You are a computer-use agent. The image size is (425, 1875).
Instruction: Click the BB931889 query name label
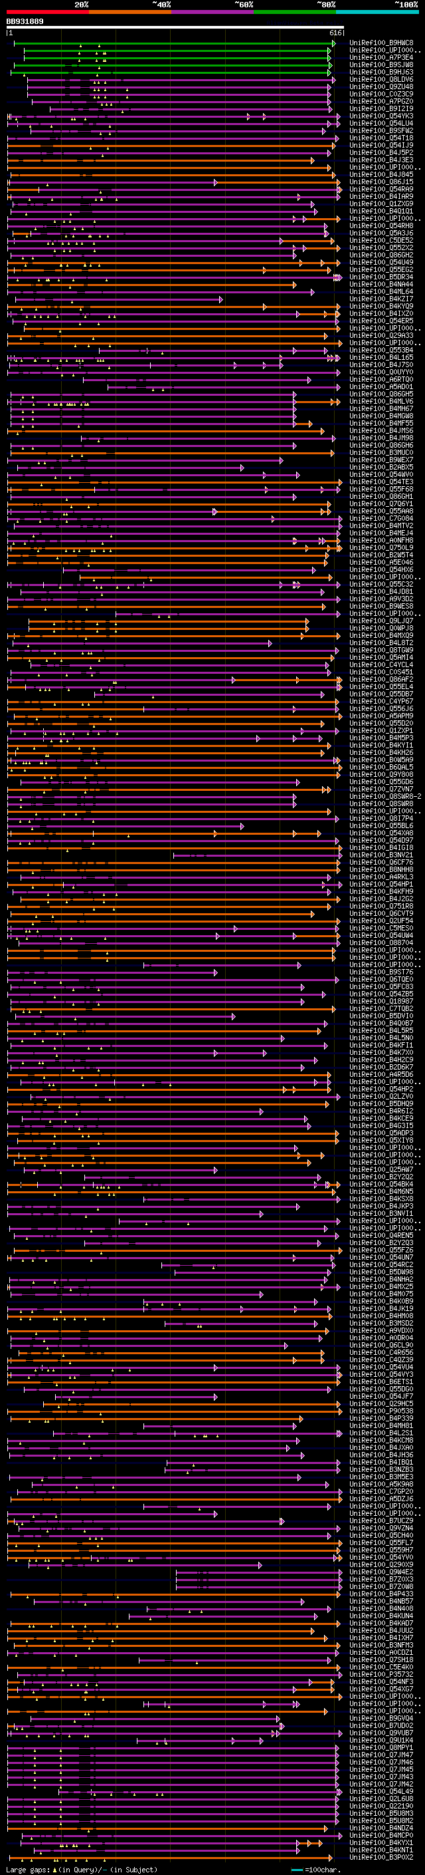[x=25, y=22]
